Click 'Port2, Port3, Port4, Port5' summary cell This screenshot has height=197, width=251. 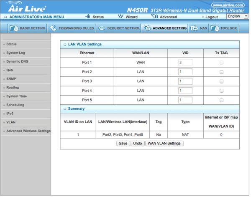pos(123,135)
